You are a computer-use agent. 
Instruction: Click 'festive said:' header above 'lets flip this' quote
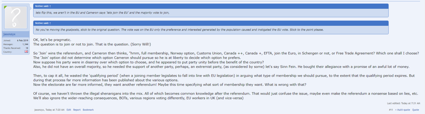[x=42, y=6]
